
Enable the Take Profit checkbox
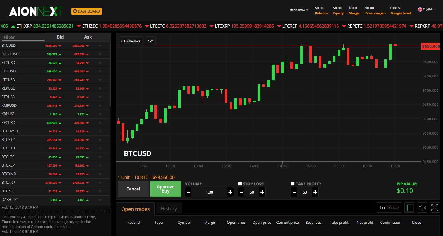[x=293, y=184]
